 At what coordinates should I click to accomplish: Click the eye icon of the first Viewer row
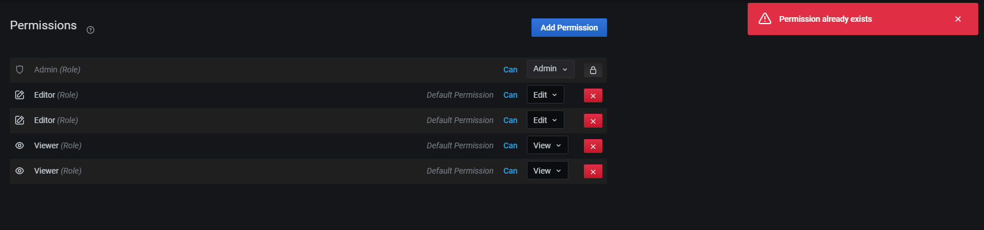tap(20, 145)
